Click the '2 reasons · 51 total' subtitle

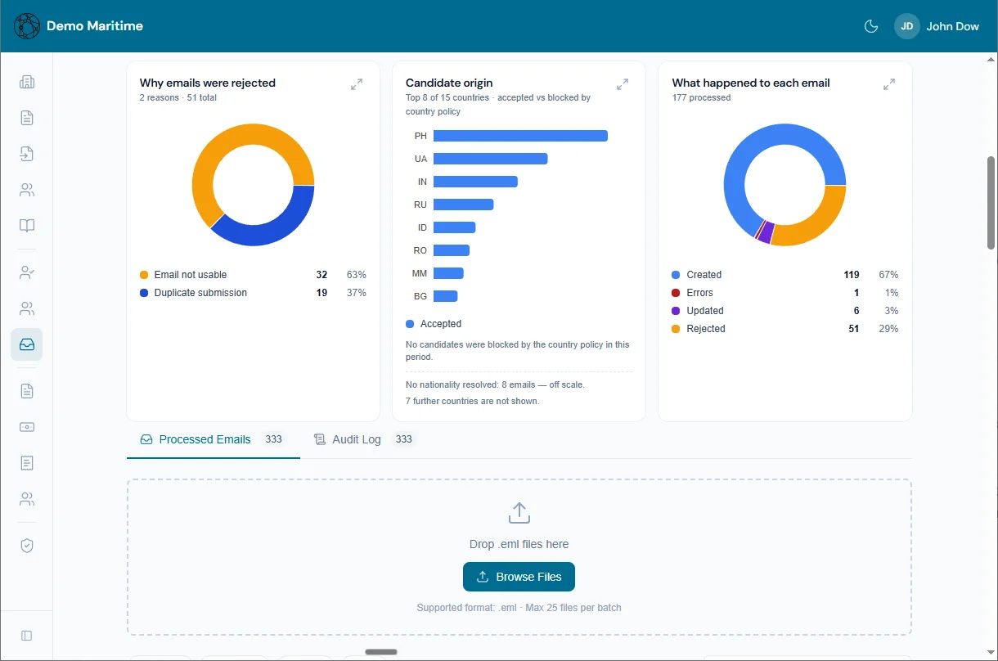pyautogui.click(x=178, y=97)
